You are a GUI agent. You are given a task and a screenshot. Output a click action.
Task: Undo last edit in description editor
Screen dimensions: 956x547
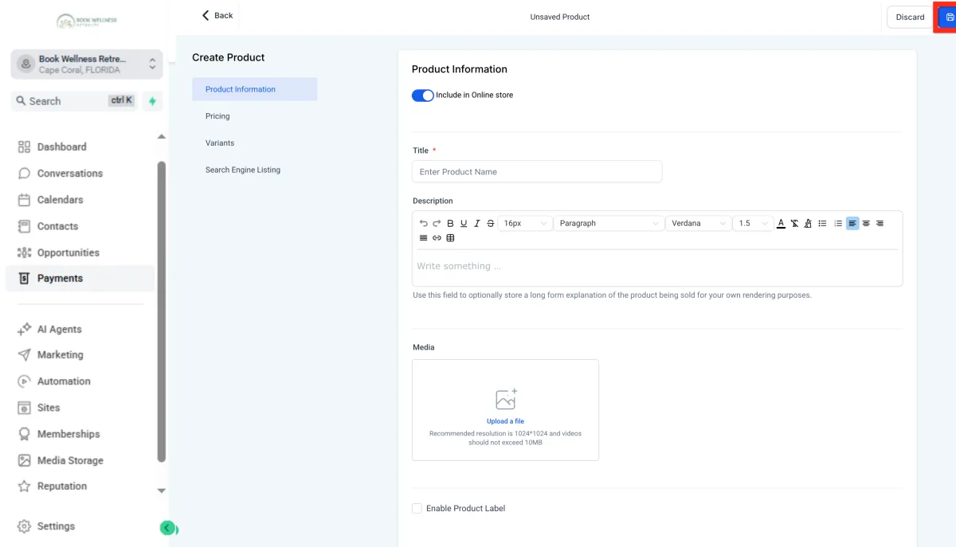click(x=423, y=224)
